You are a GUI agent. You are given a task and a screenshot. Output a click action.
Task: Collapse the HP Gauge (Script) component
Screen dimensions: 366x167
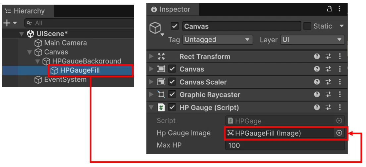[x=151, y=107]
